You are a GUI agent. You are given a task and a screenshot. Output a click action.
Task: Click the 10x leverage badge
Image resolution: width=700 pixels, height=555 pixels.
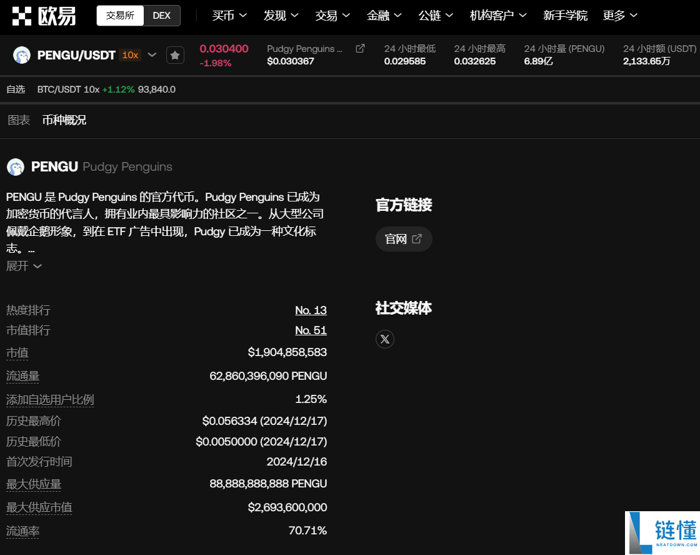coord(130,55)
